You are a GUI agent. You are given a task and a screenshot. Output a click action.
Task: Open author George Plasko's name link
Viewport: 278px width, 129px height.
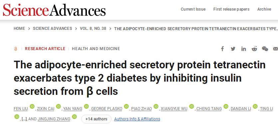[107, 109]
